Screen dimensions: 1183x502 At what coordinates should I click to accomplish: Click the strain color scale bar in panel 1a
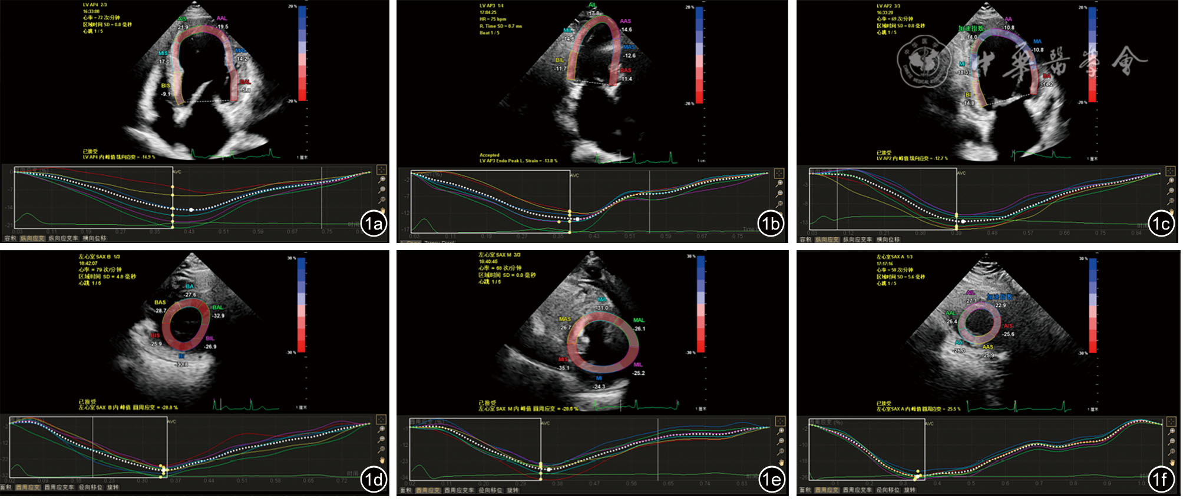[302, 53]
